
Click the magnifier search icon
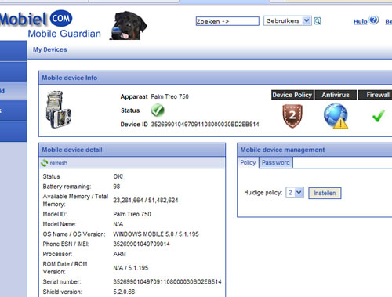click(x=318, y=21)
